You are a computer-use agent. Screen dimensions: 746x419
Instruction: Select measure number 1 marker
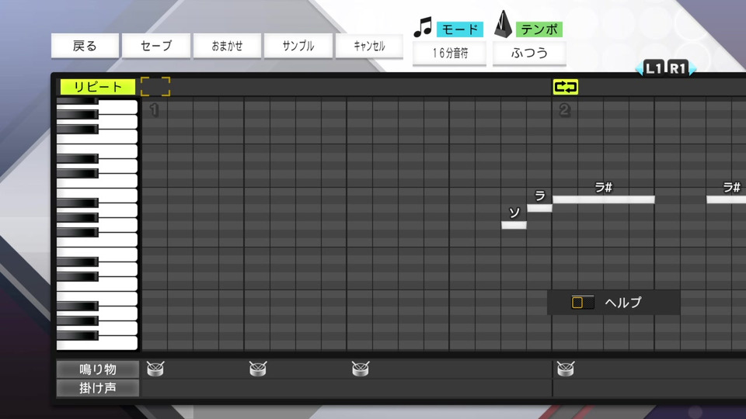click(x=154, y=109)
